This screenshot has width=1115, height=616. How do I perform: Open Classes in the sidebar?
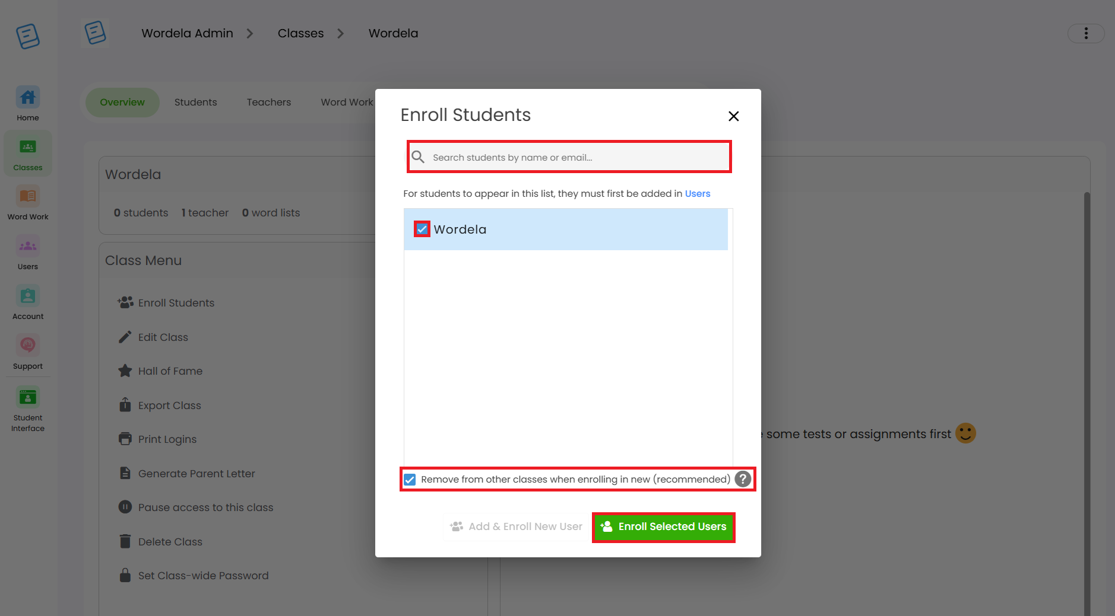[x=28, y=154]
